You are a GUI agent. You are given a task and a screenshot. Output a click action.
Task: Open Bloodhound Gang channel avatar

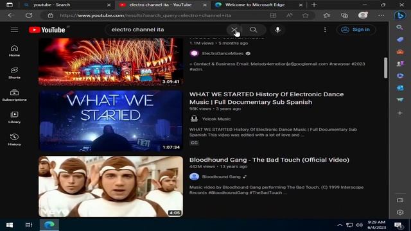[194, 177]
